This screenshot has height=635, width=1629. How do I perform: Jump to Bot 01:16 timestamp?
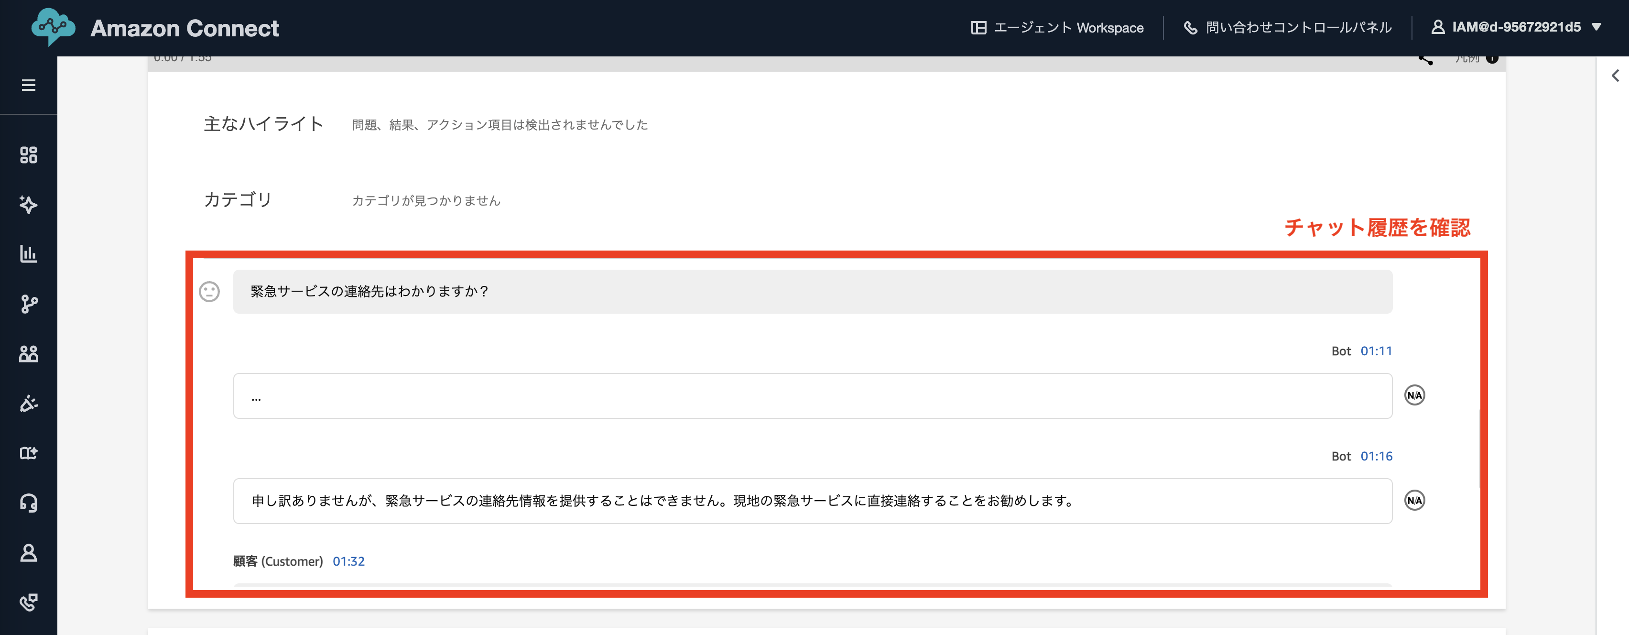[x=1376, y=456]
